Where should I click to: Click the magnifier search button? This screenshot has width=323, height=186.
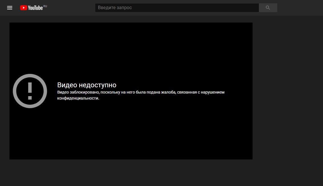tap(268, 8)
